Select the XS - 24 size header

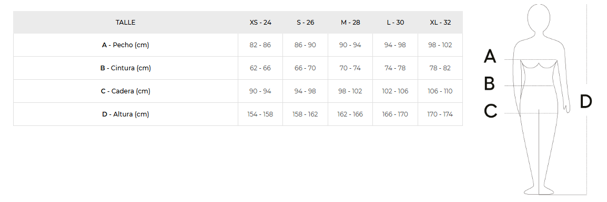coord(260,23)
